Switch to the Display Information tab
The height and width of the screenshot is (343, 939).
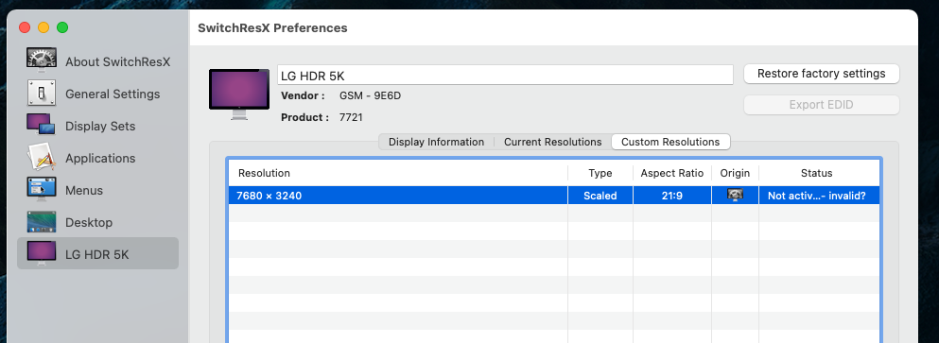pyautogui.click(x=436, y=142)
